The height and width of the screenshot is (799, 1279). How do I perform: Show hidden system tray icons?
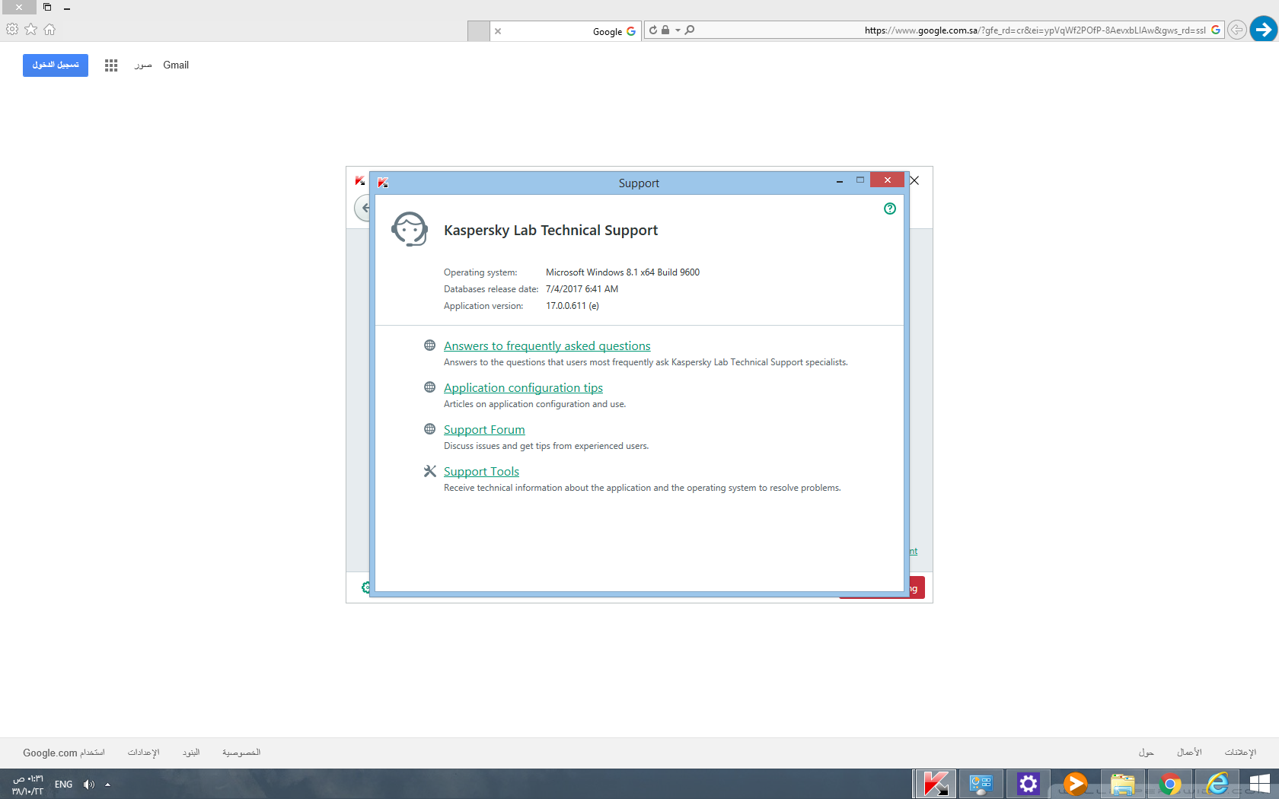coord(108,785)
